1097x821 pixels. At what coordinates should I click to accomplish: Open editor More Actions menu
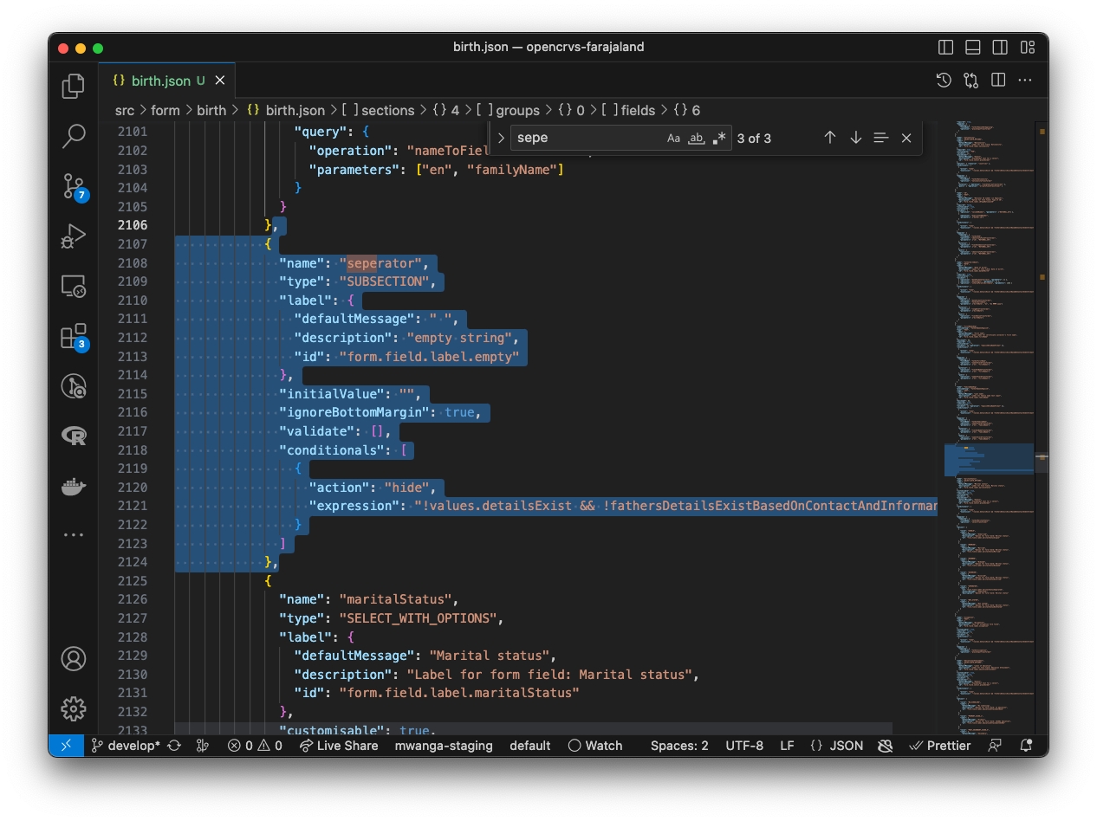click(1025, 81)
